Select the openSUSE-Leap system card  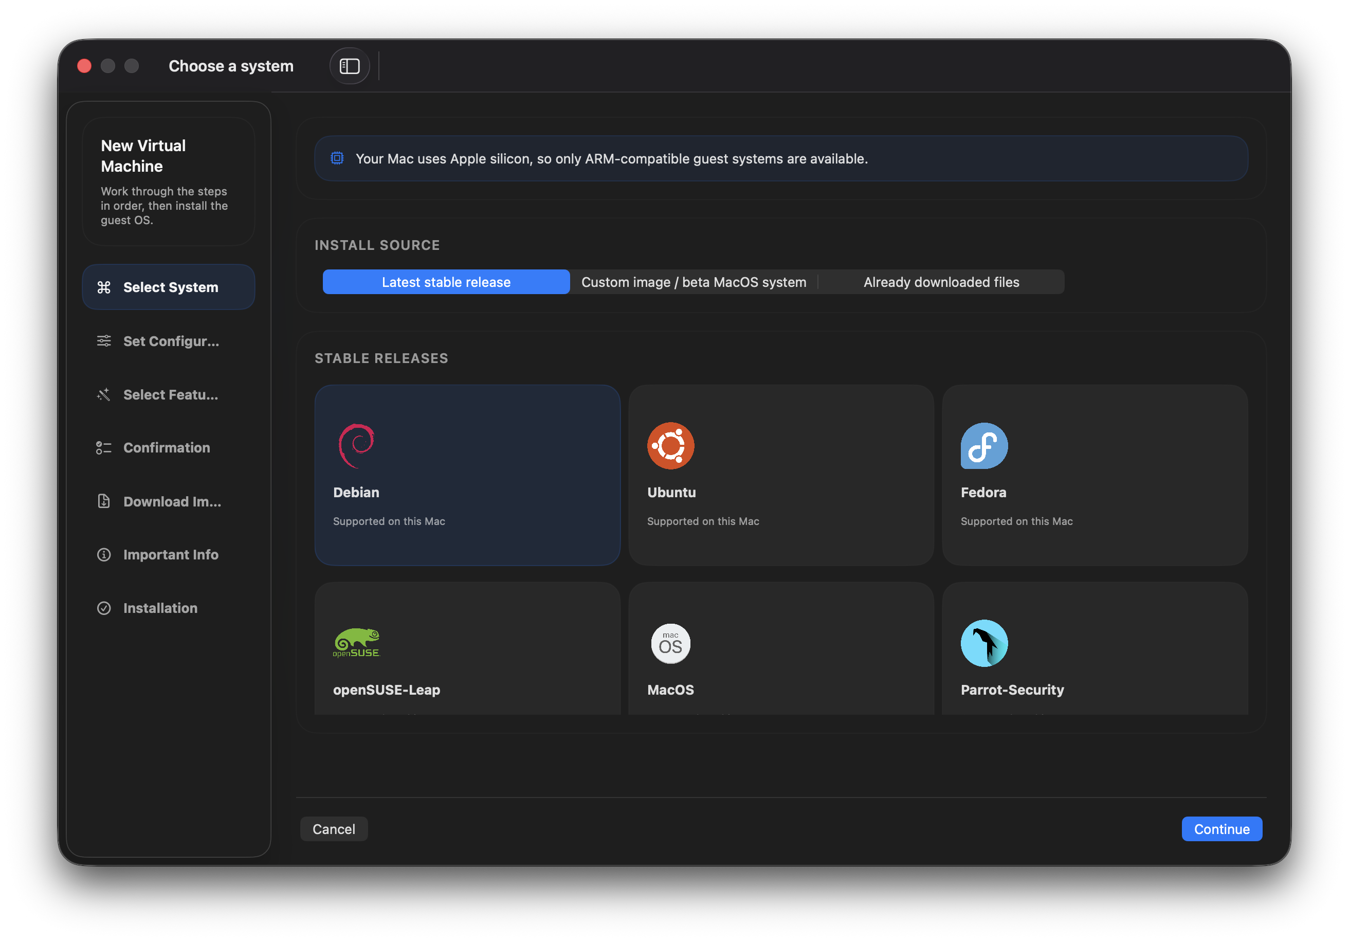[467, 648]
